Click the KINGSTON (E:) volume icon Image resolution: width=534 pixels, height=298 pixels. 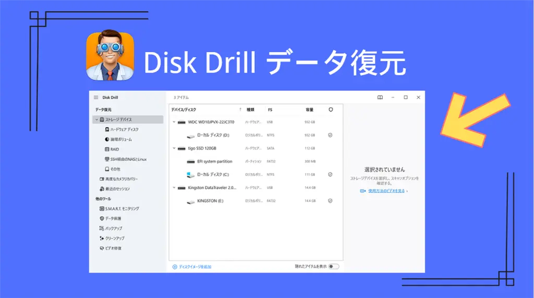191,202
